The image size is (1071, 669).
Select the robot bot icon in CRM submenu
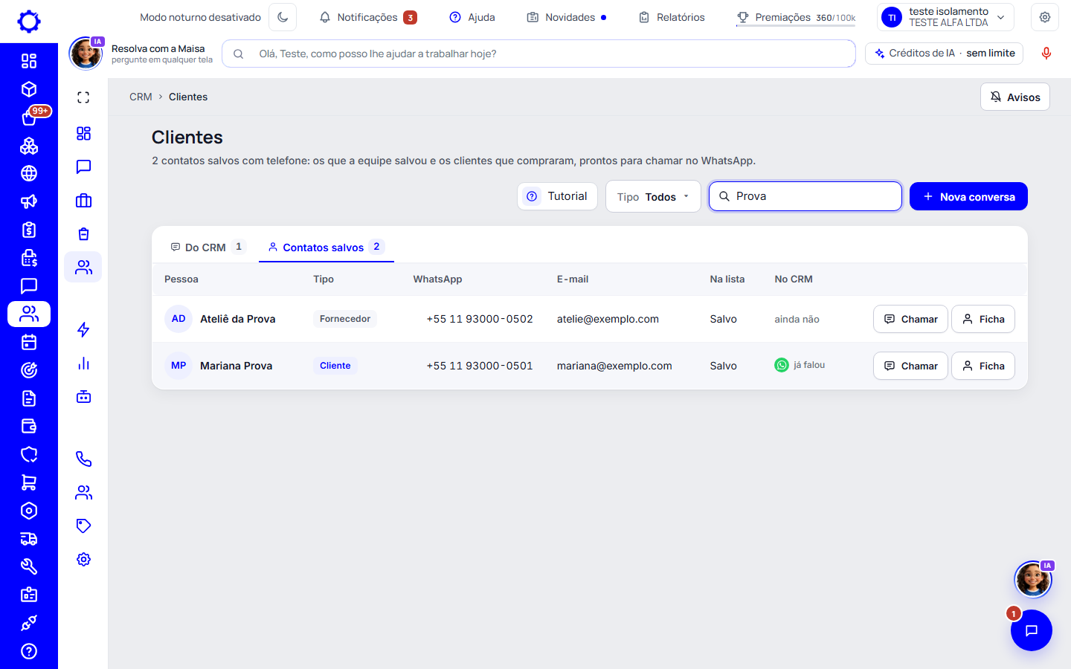[x=83, y=396]
